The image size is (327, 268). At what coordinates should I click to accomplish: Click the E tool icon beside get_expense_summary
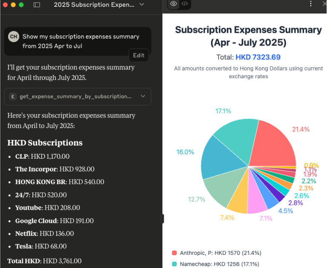pos(13,97)
